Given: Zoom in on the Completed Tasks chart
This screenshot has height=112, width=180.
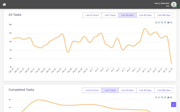Looking at the screenshot, I should (x=156, y=97).
